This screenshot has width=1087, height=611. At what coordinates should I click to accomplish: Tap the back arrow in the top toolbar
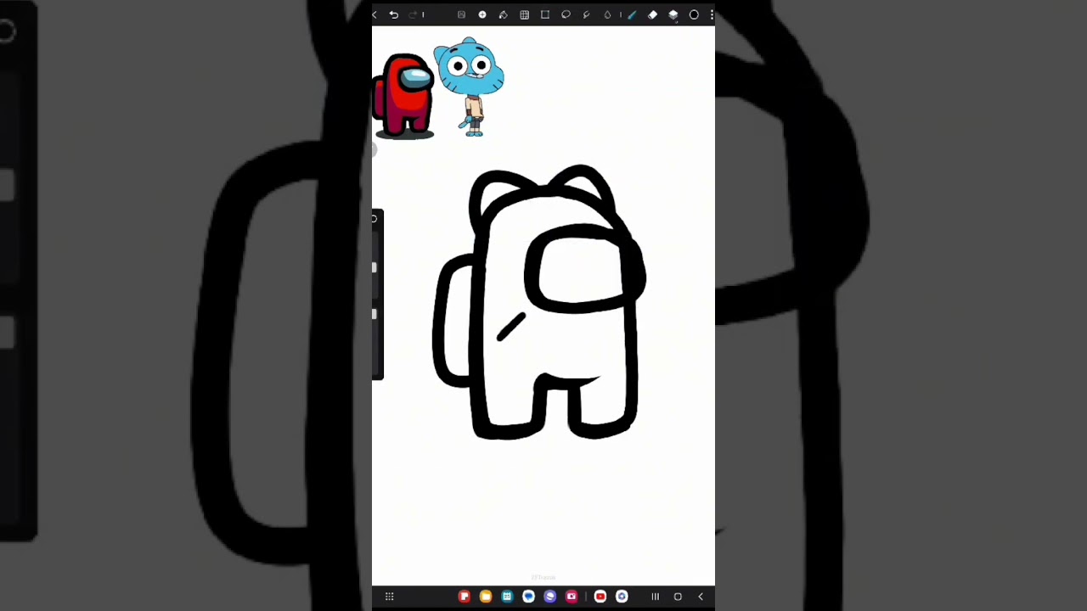(x=375, y=14)
